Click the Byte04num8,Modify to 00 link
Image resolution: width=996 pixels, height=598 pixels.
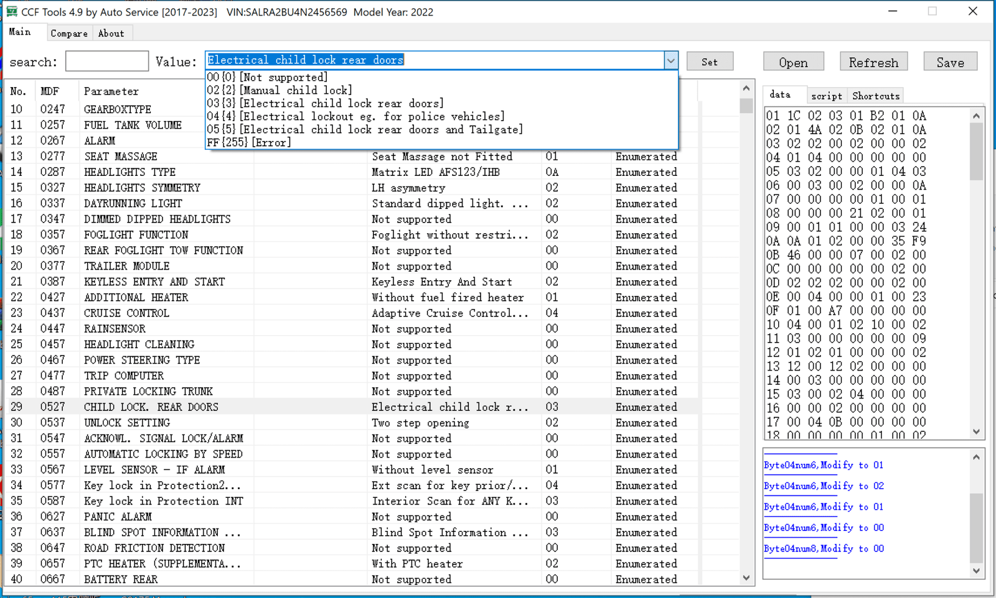pos(823,548)
